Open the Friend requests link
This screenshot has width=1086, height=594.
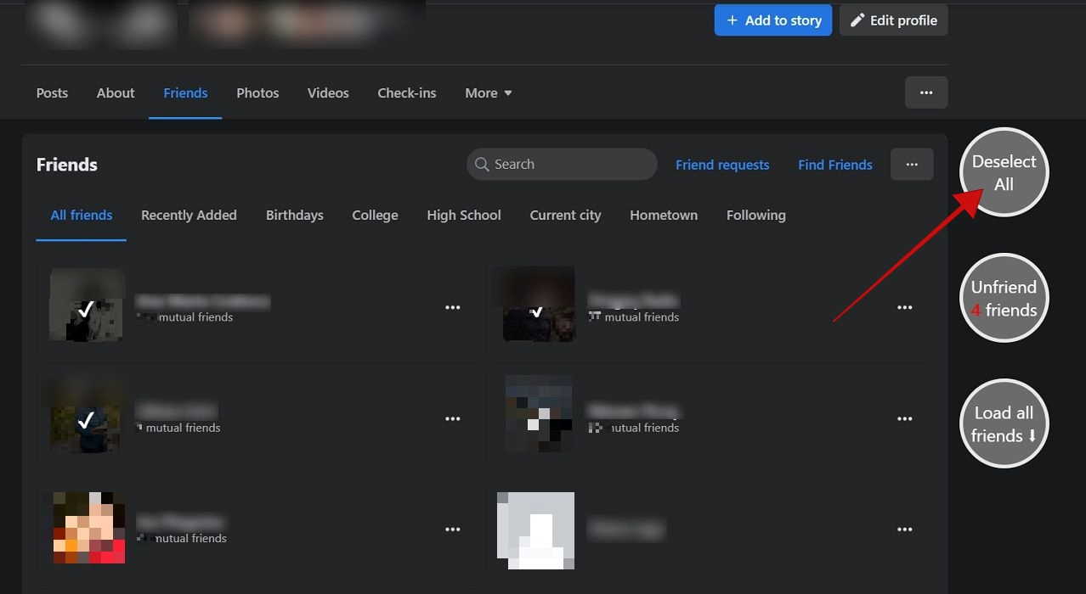tap(722, 164)
